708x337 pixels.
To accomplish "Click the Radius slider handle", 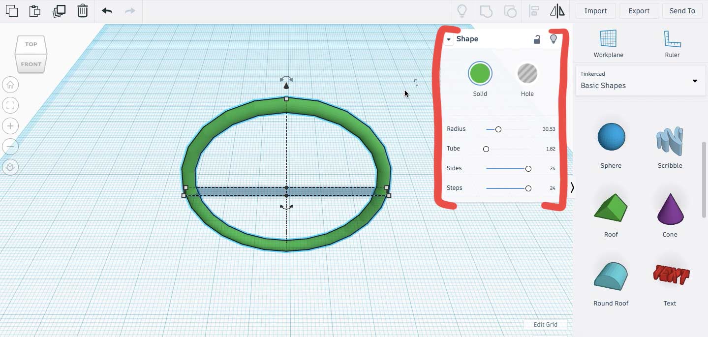I will [498, 129].
